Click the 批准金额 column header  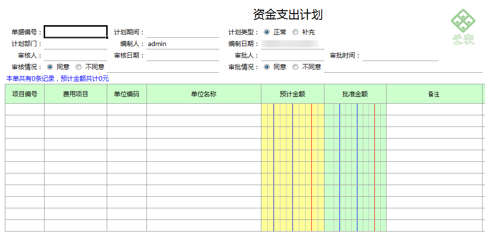click(x=355, y=94)
